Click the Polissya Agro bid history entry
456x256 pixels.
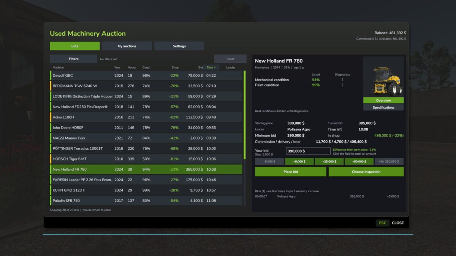click(327, 196)
